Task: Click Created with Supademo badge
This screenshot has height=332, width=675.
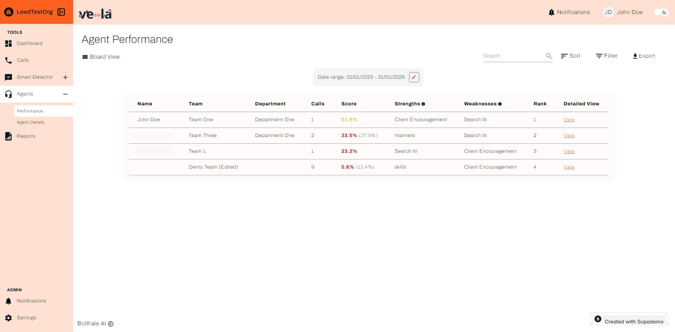Action: (x=629, y=319)
